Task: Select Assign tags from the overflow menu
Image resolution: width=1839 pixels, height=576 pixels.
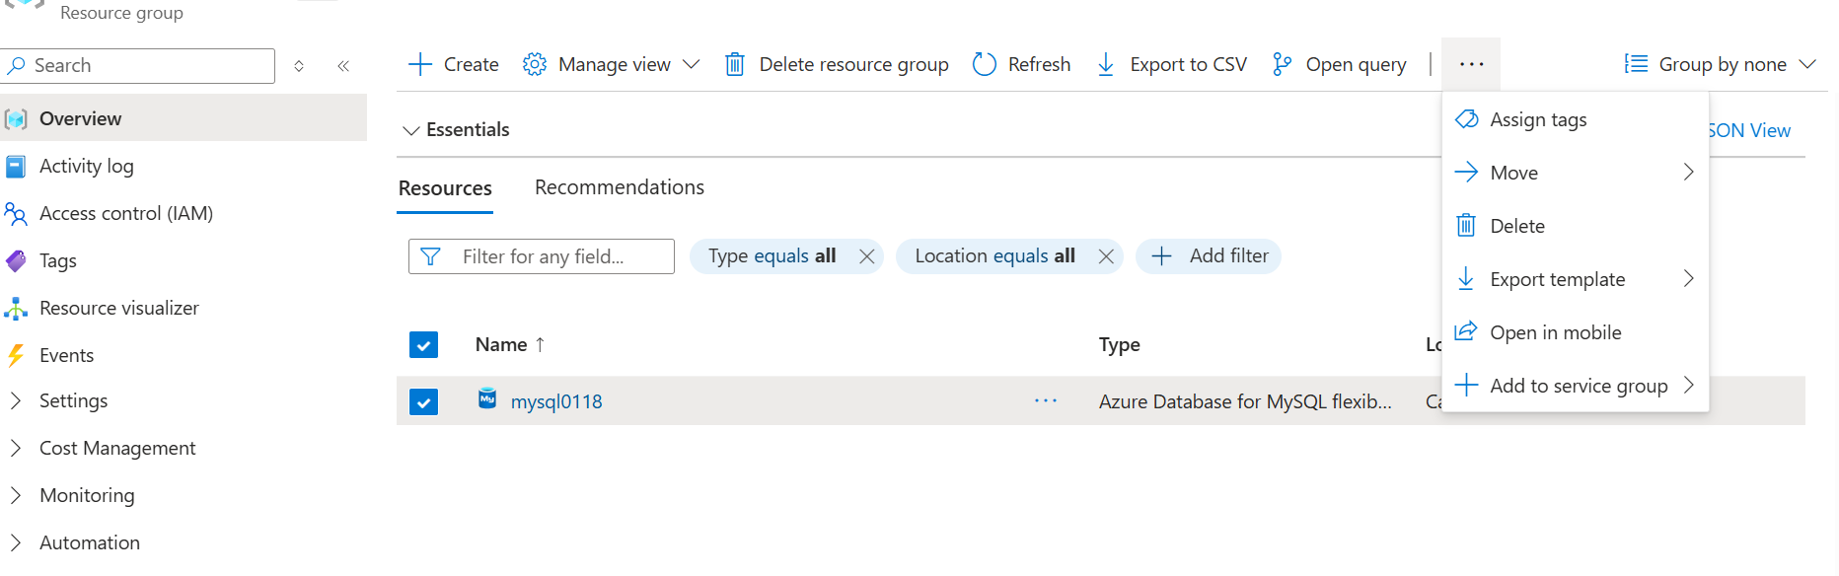Action: [1537, 119]
